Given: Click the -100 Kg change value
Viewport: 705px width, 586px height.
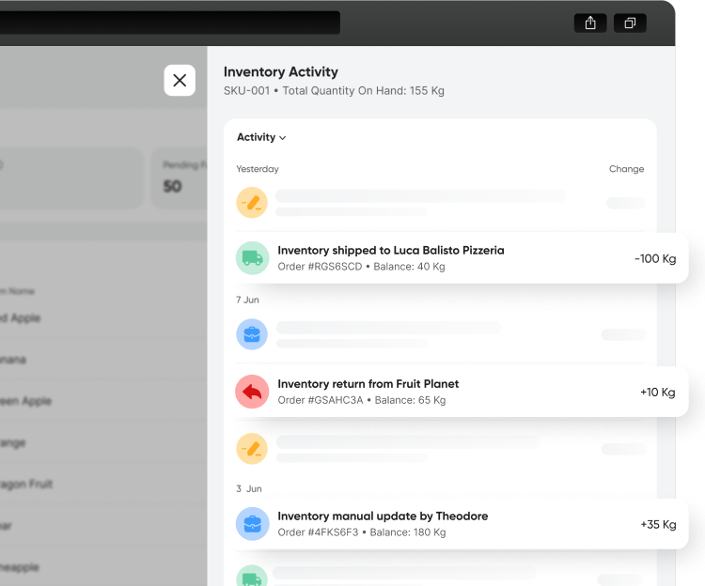Looking at the screenshot, I should pyautogui.click(x=654, y=259).
